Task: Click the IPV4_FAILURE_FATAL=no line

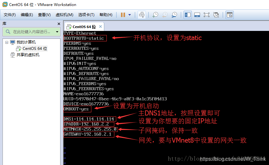Action: tap(90, 58)
